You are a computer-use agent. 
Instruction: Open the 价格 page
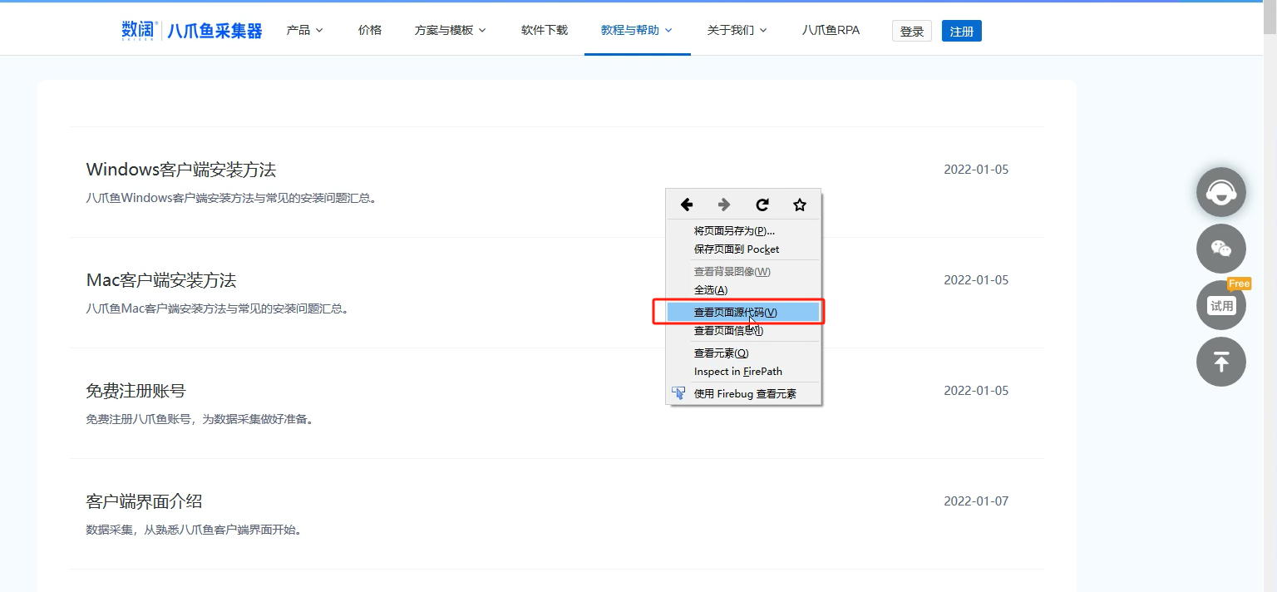[x=370, y=30]
